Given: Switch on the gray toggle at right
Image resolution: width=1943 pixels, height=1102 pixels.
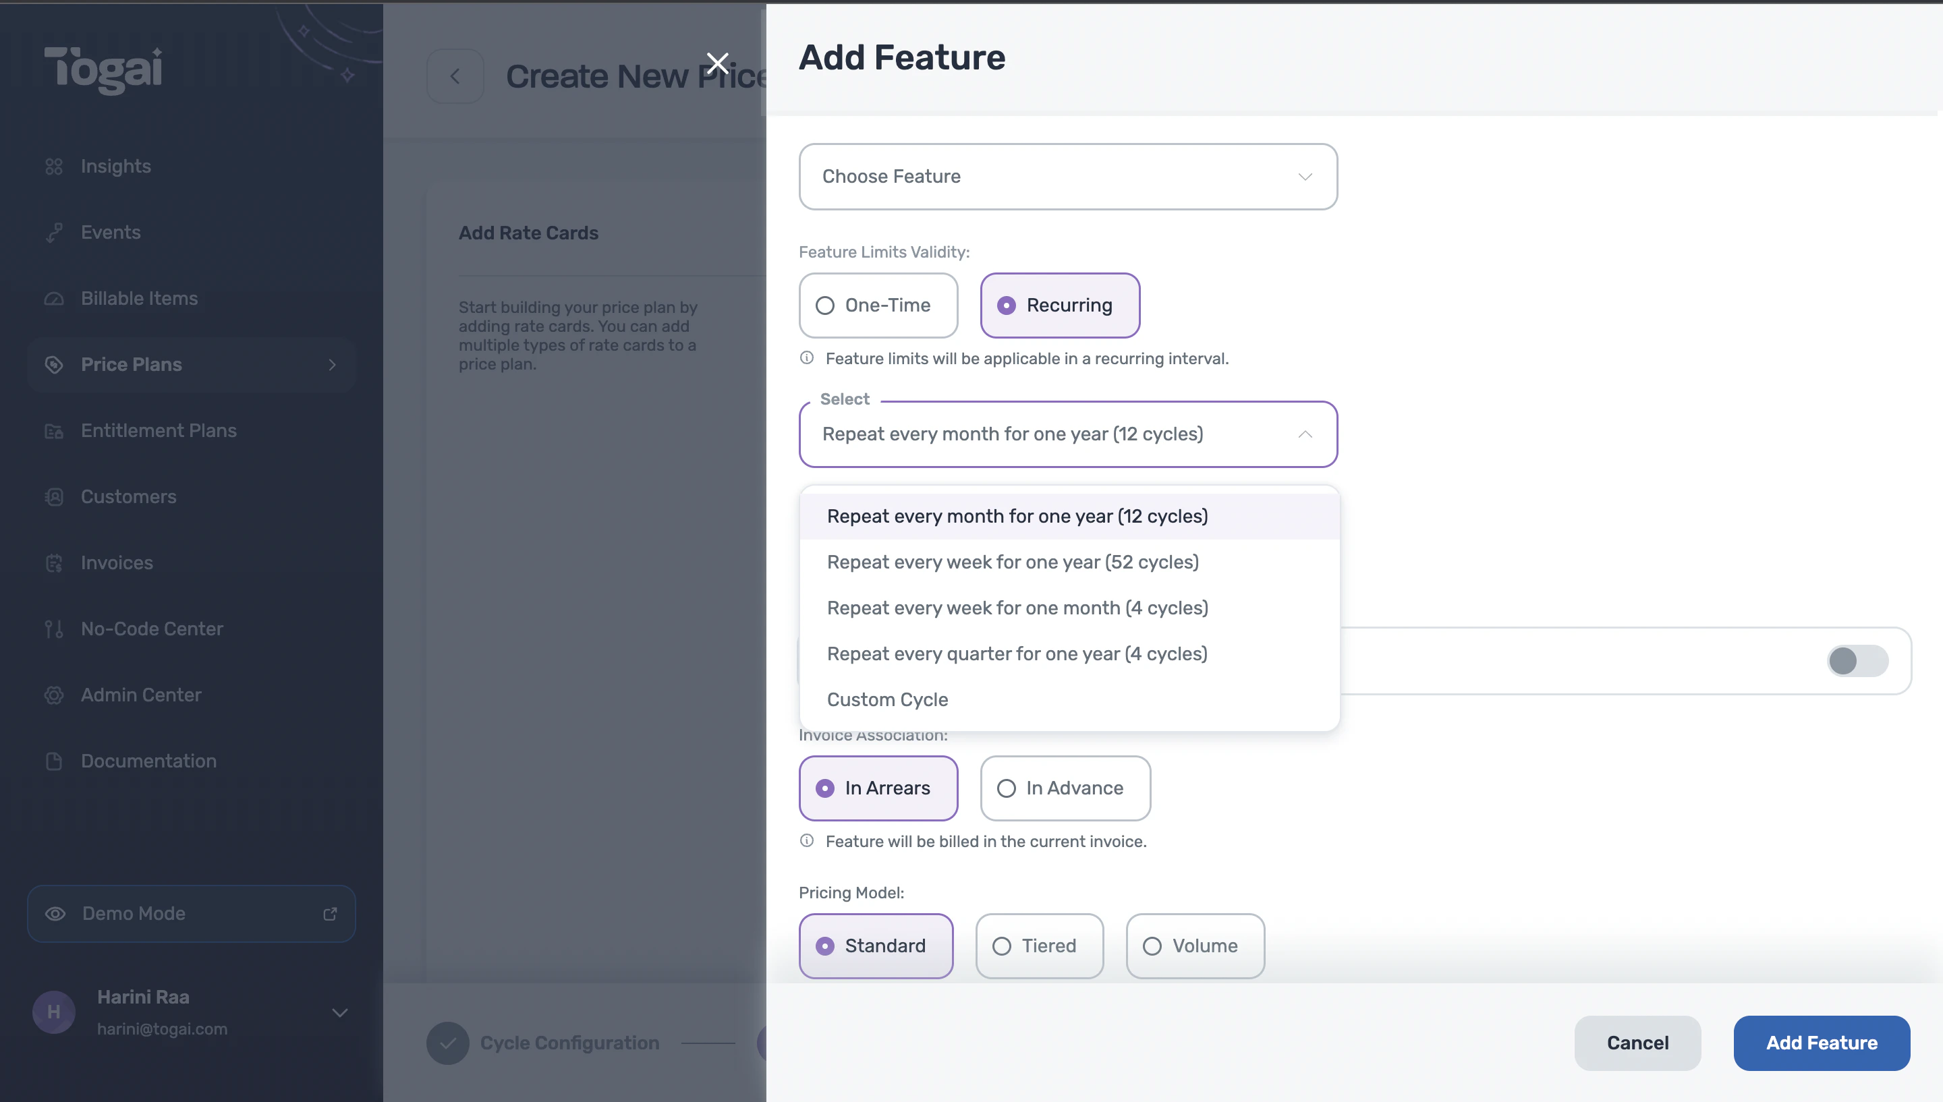Looking at the screenshot, I should point(1857,661).
